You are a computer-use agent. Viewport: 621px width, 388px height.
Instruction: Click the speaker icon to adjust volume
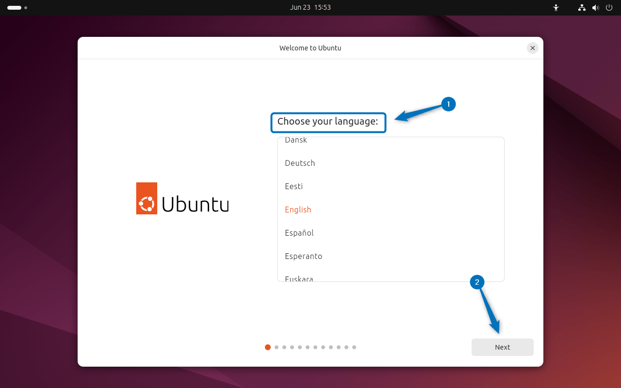596,8
